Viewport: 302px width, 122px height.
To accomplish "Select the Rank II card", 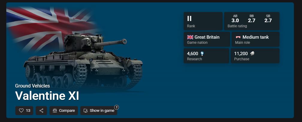I will [203, 21].
